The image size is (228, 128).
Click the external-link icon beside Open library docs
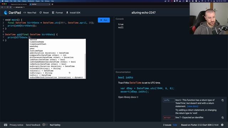(138, 97)
